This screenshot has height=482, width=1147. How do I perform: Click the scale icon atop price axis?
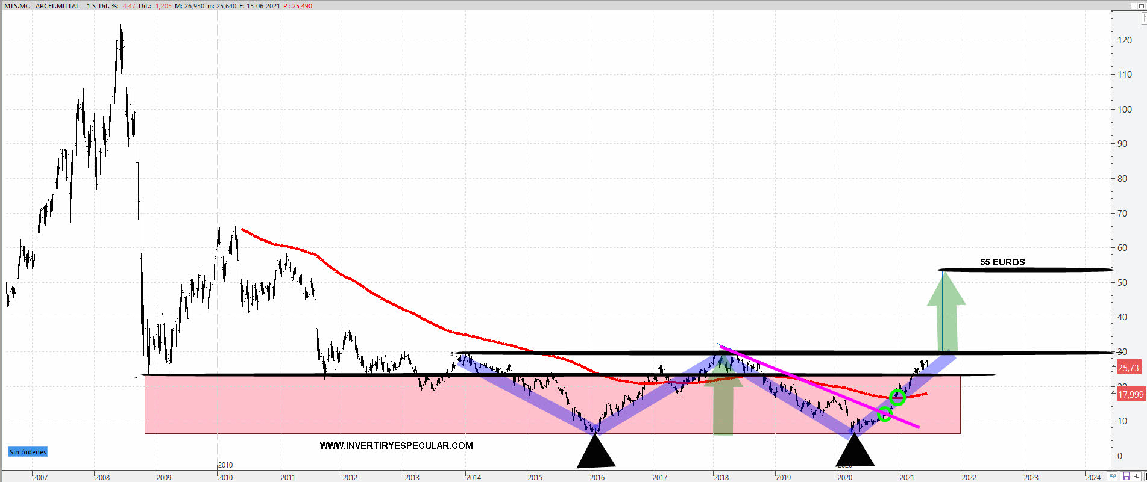coord(1143,19)
